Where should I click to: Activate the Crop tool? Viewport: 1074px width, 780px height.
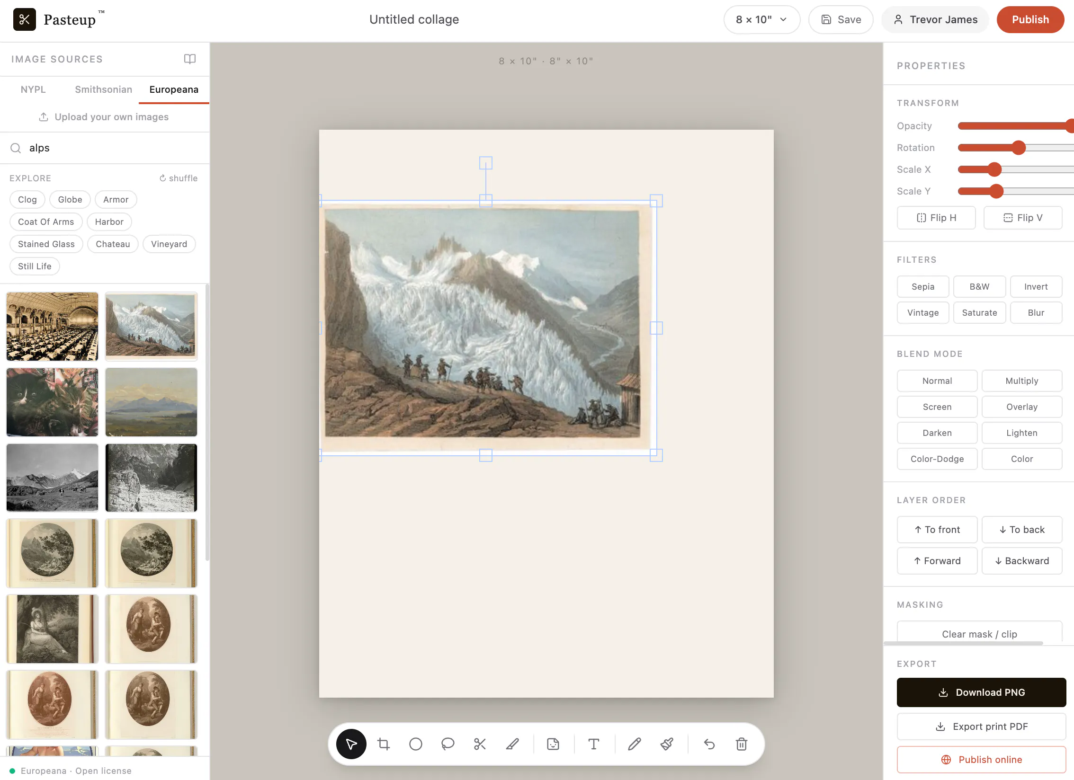pyautogui.click(x=384, y=744)
